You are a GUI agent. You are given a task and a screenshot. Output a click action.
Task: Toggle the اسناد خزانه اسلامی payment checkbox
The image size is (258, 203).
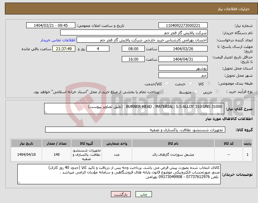tap(164, 91)
